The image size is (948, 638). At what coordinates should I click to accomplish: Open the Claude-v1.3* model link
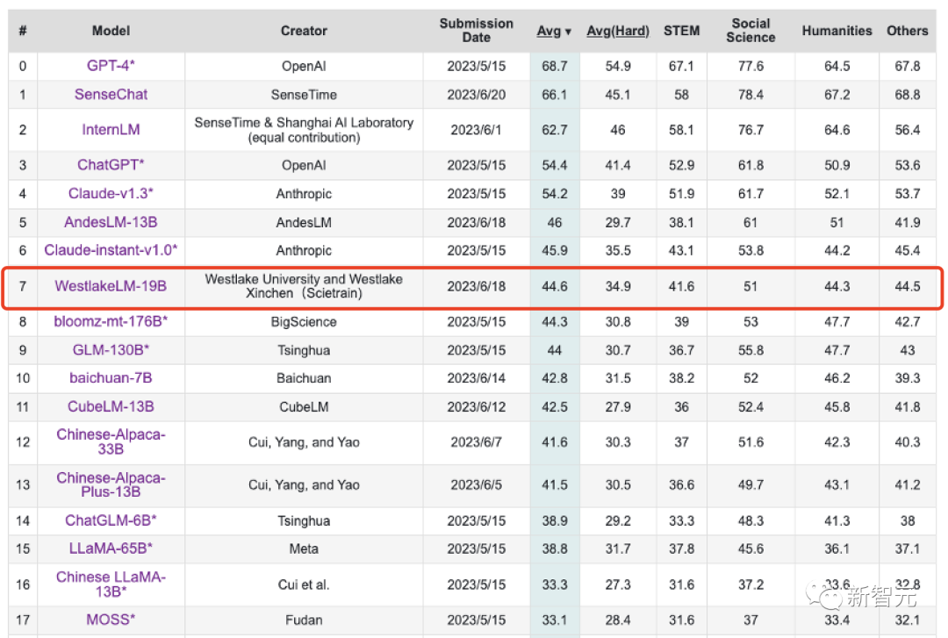111,194
